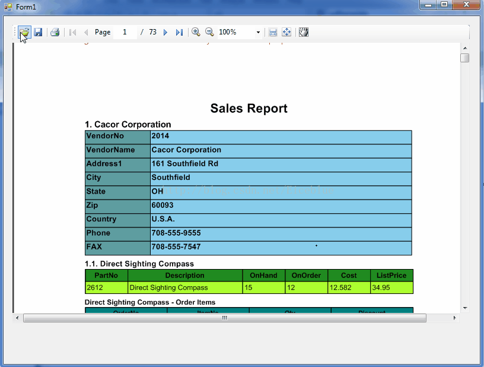The width and height of the screenshot is (484, 367).
Task: Select the Phone value 708-555-9555
Action: point(281,234)
